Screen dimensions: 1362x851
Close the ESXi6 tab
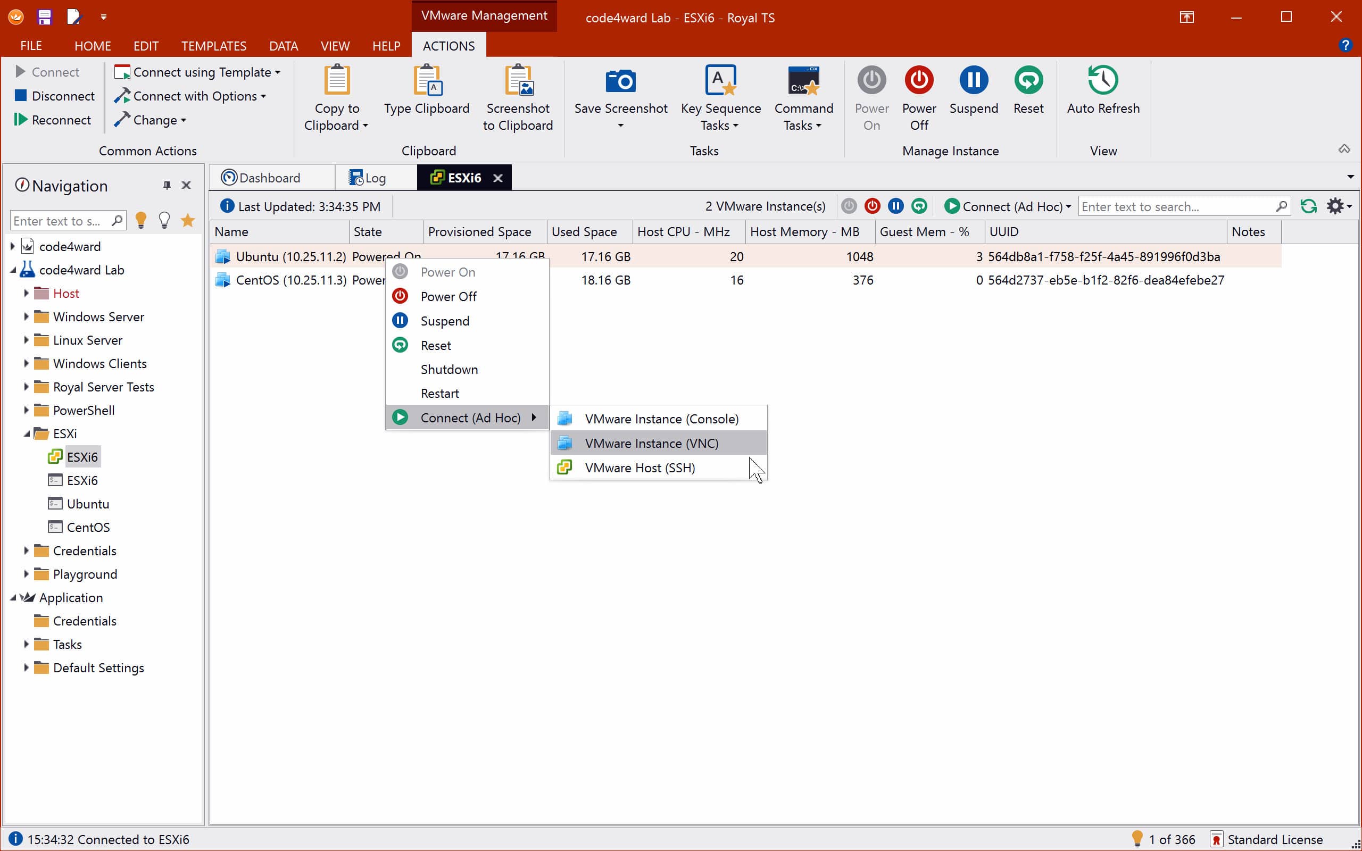[x=497, y=178]
